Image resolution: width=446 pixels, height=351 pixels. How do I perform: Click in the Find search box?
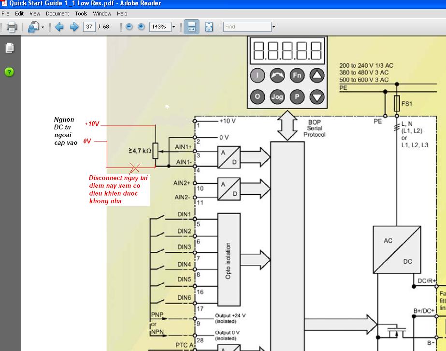247,27
